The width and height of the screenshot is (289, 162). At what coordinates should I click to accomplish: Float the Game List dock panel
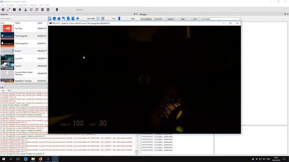pos(135,14)
